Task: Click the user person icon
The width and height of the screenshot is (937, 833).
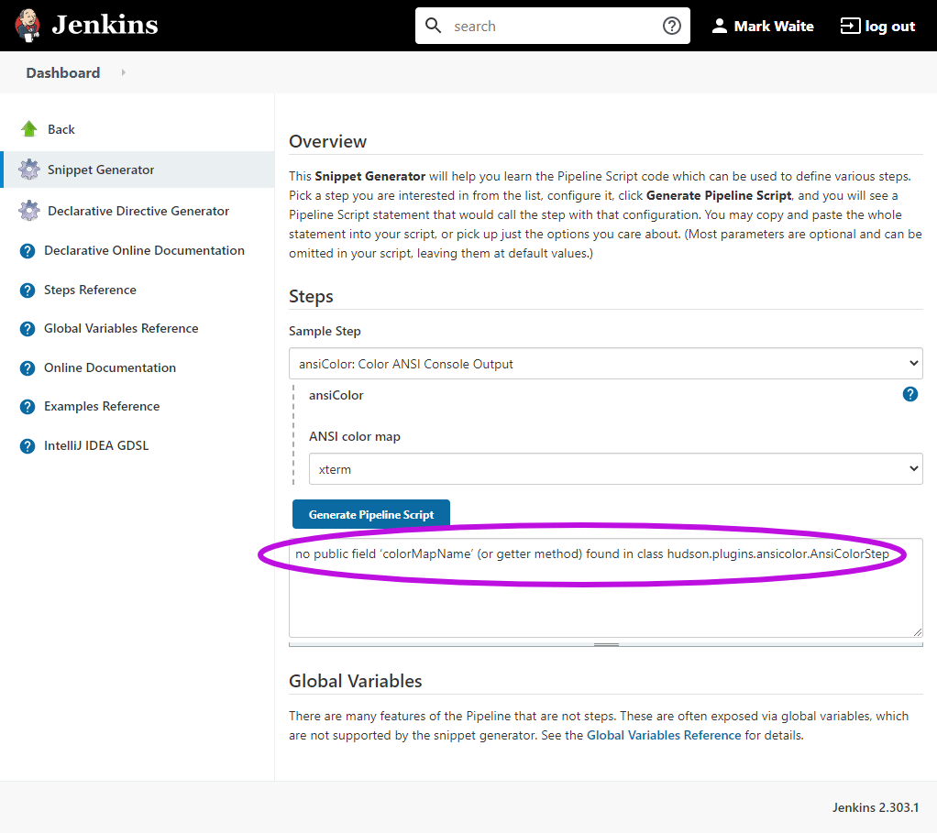Action: coord(720,26)
